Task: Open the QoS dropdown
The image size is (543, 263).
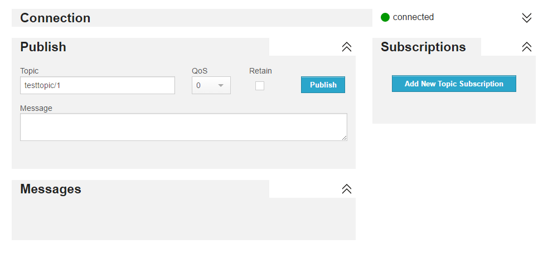Action: [x=211, y=85]
